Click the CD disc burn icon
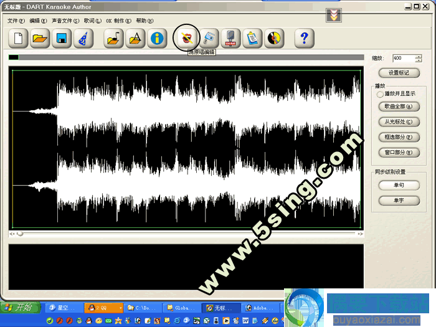Image resolution: width=436 pixels, height=327 pixels. [274, 38]
